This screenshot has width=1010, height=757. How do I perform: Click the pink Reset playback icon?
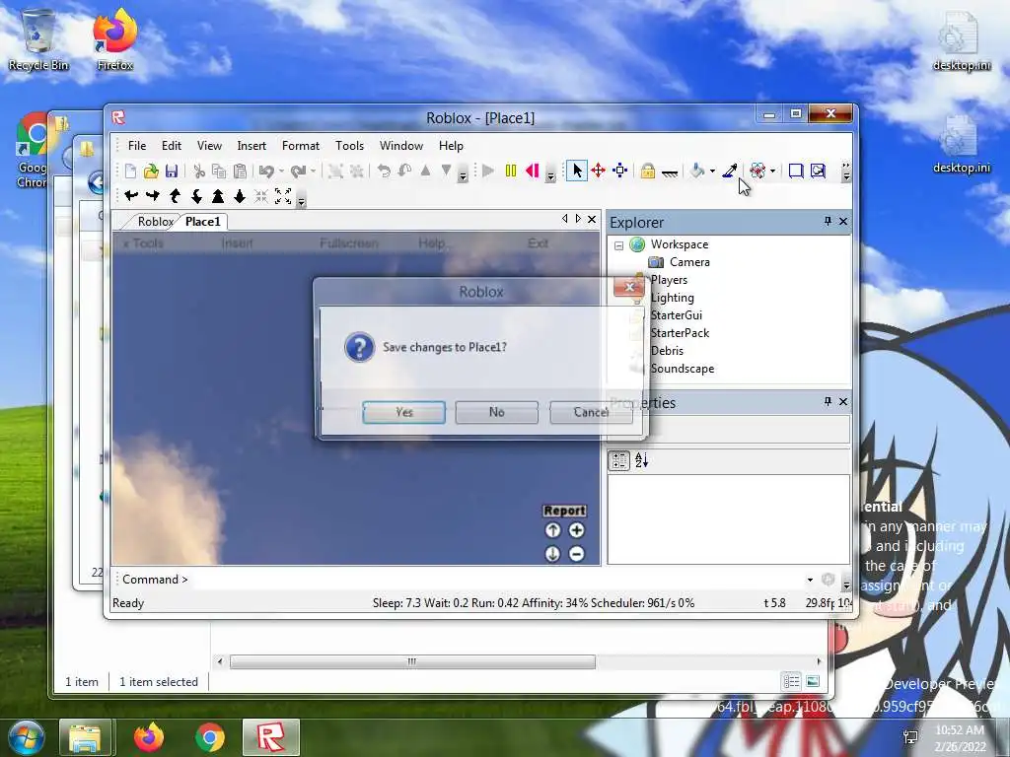532,171
